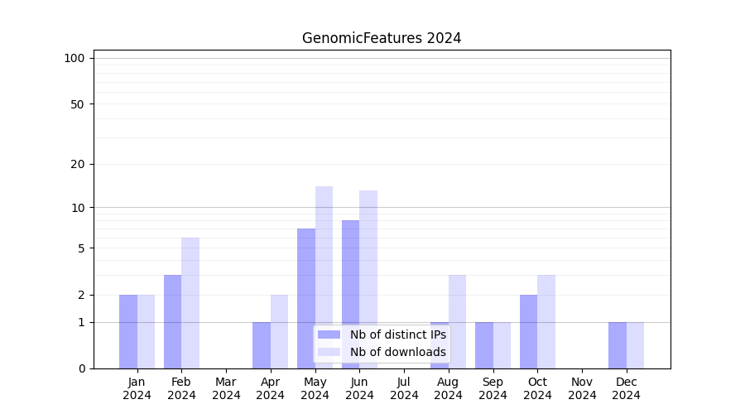Select the Jan 2024 distinct IPs bar
745x414 pixels.
[x=128, y=331]
